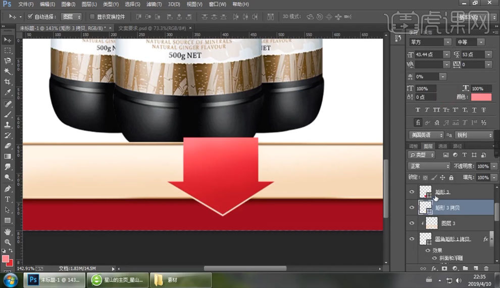Select the Crop tool

pyautogui.click(x=8, y=82)
